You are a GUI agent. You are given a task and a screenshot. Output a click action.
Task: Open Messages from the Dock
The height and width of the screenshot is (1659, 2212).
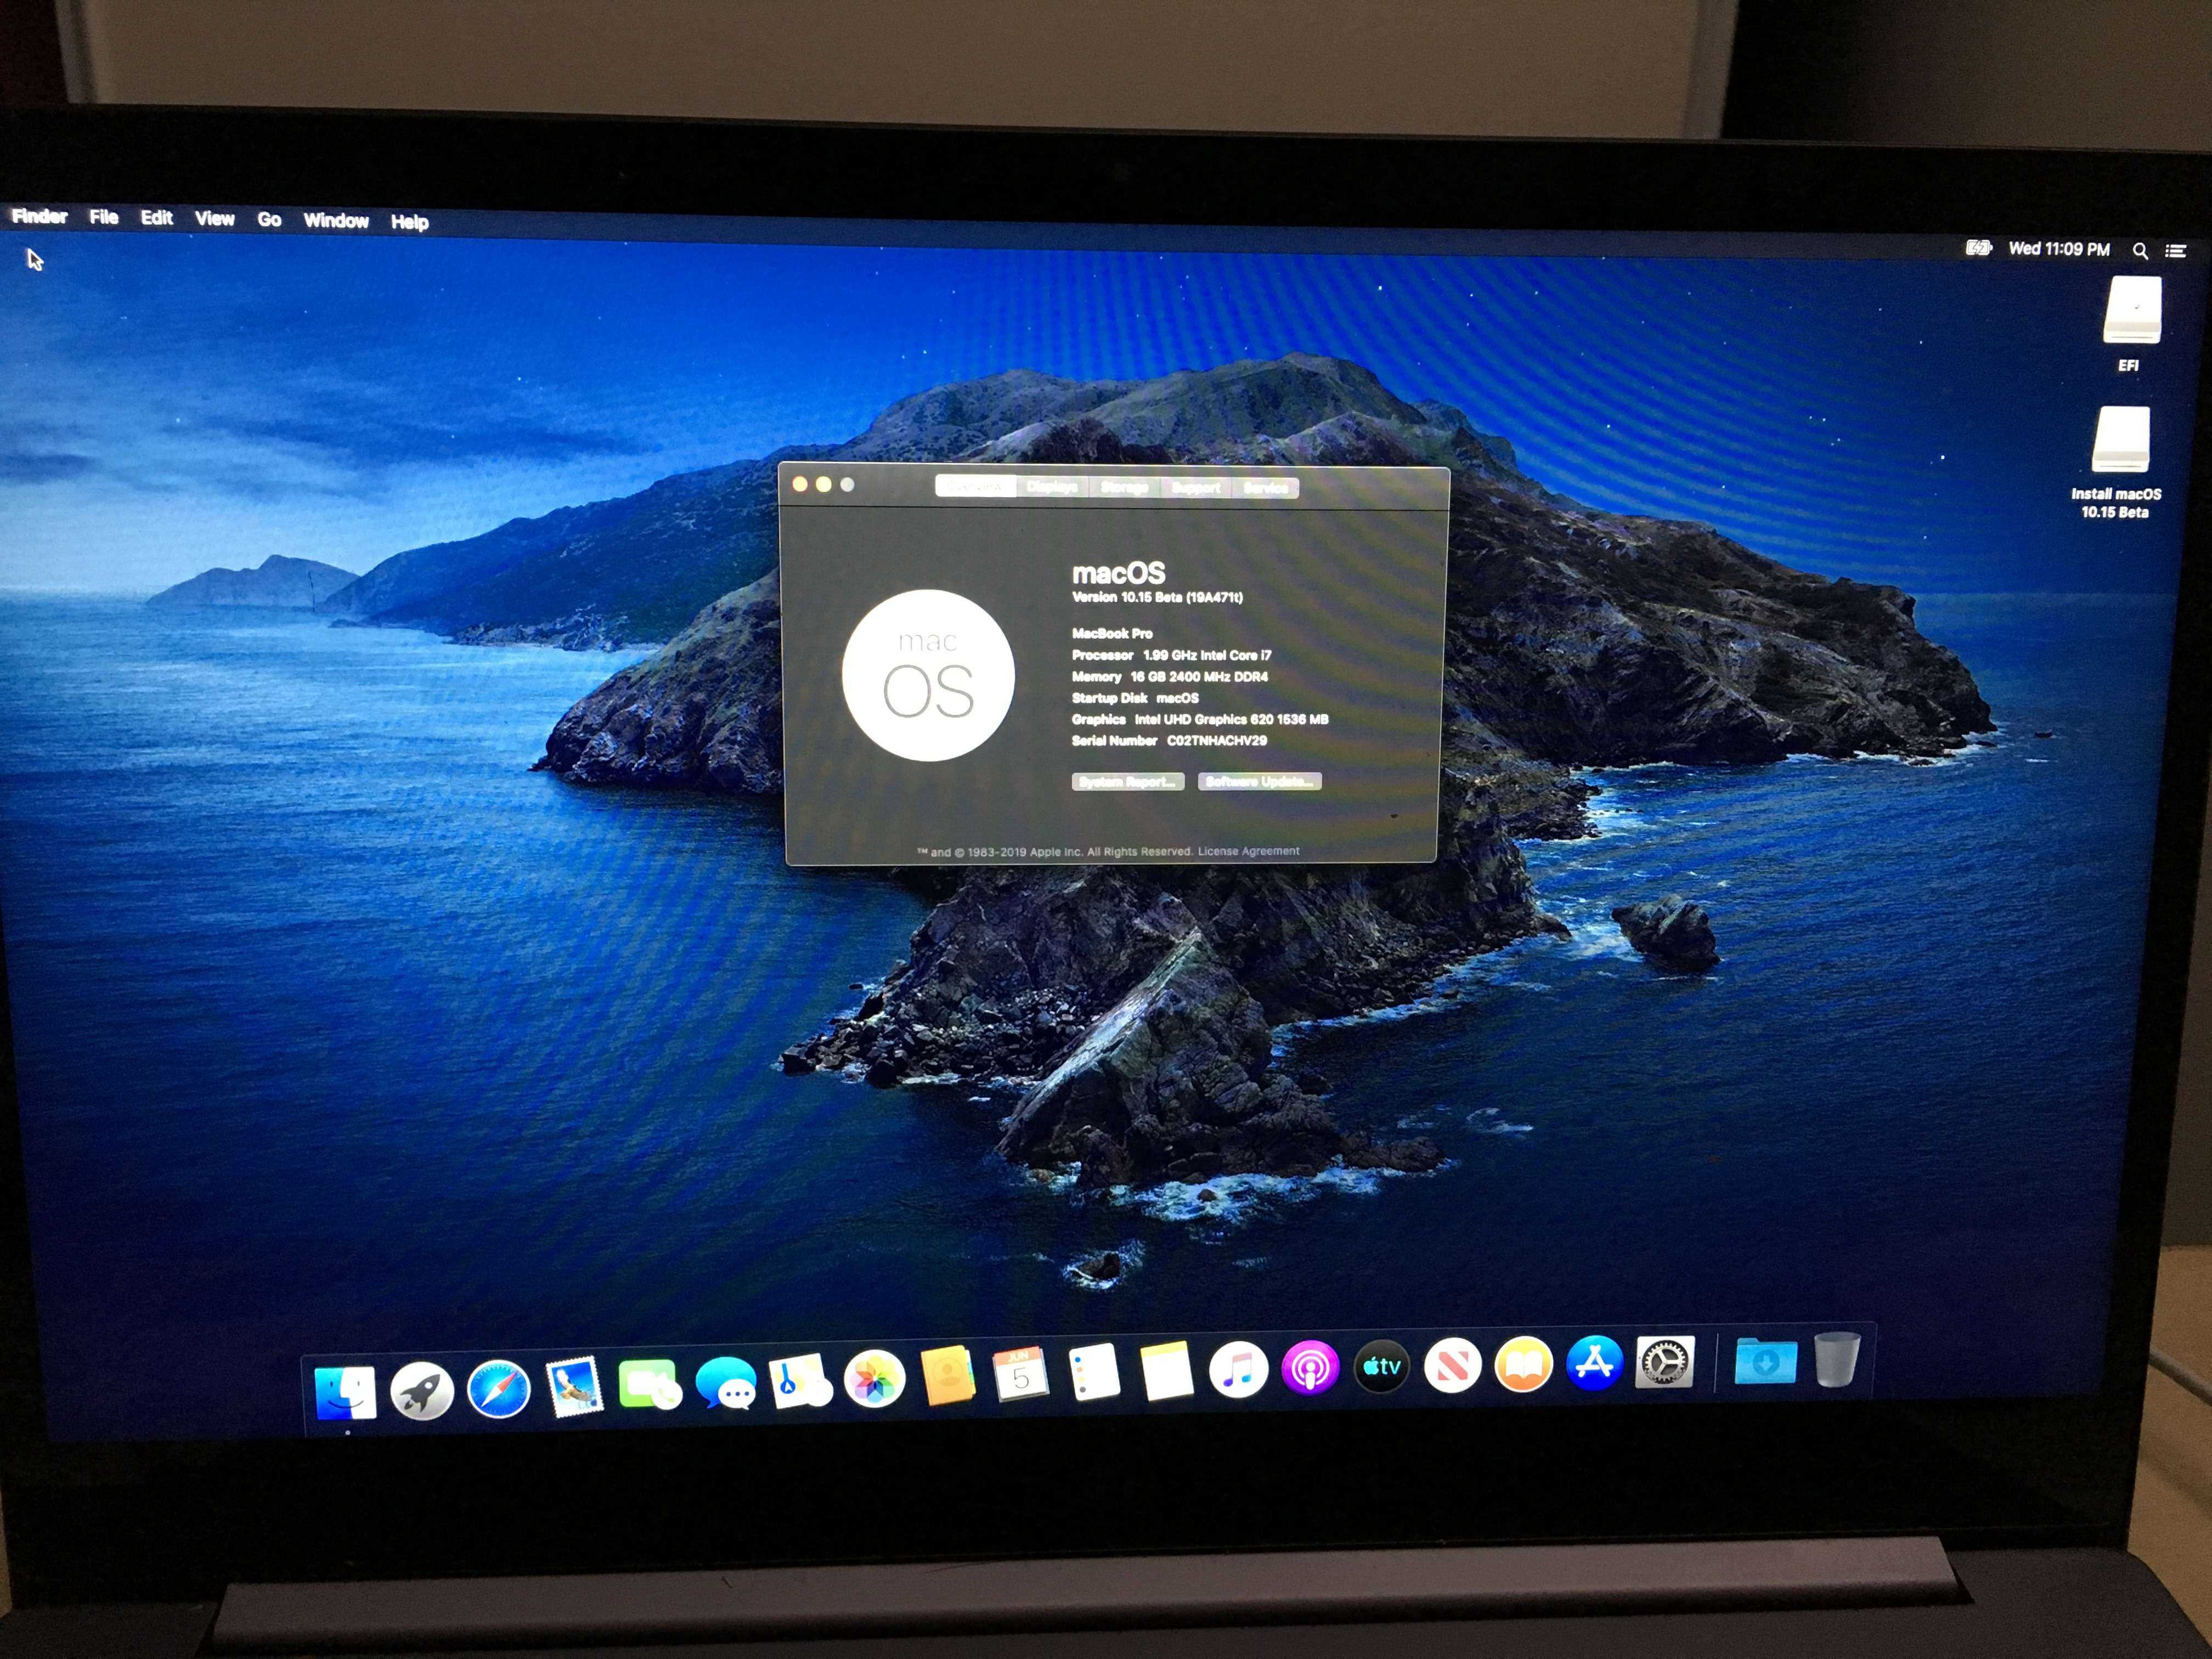(726, 1383)
